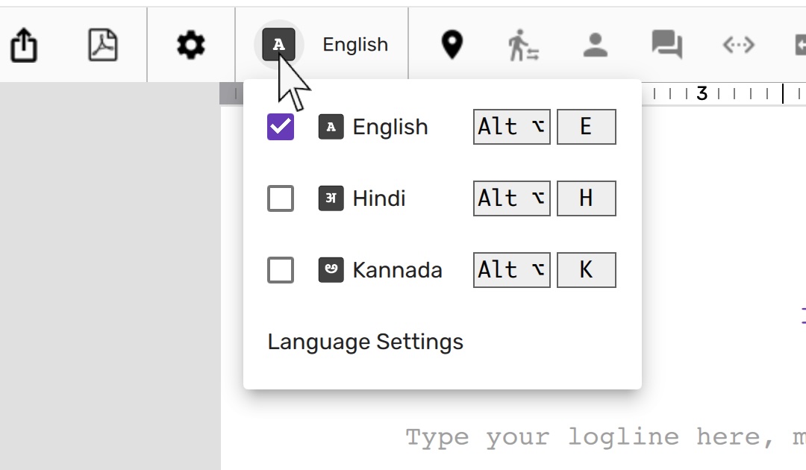Open Language Settings
The width and height of the screenshot is (806, 470).
(366, 342)
